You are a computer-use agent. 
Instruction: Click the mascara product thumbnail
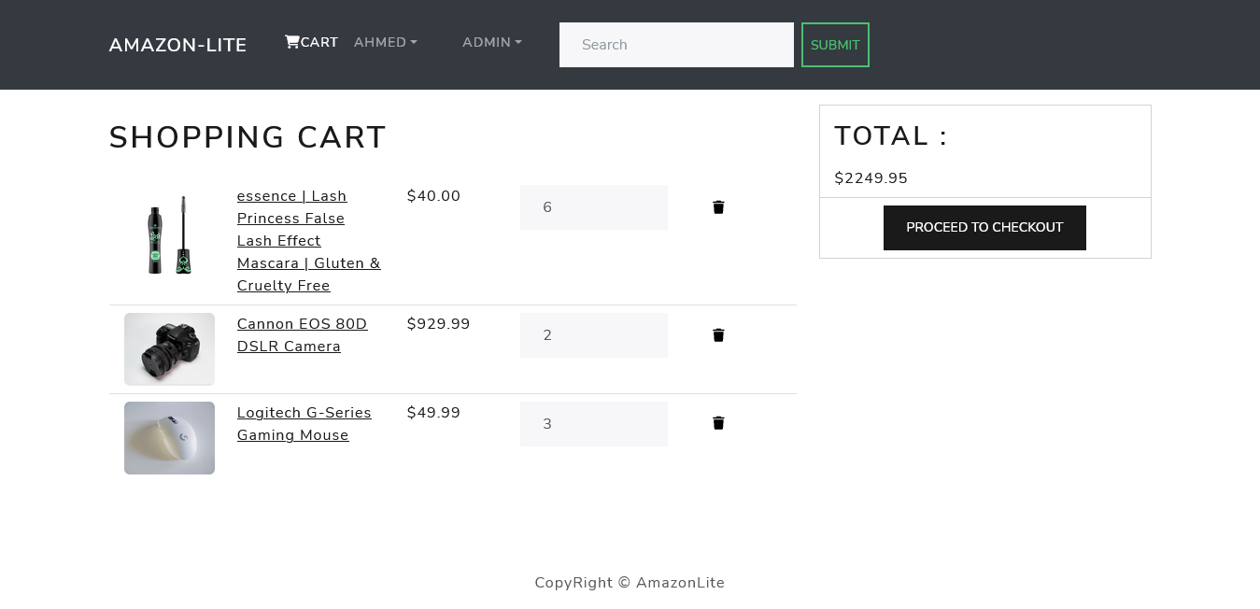(x=169, y=235)
